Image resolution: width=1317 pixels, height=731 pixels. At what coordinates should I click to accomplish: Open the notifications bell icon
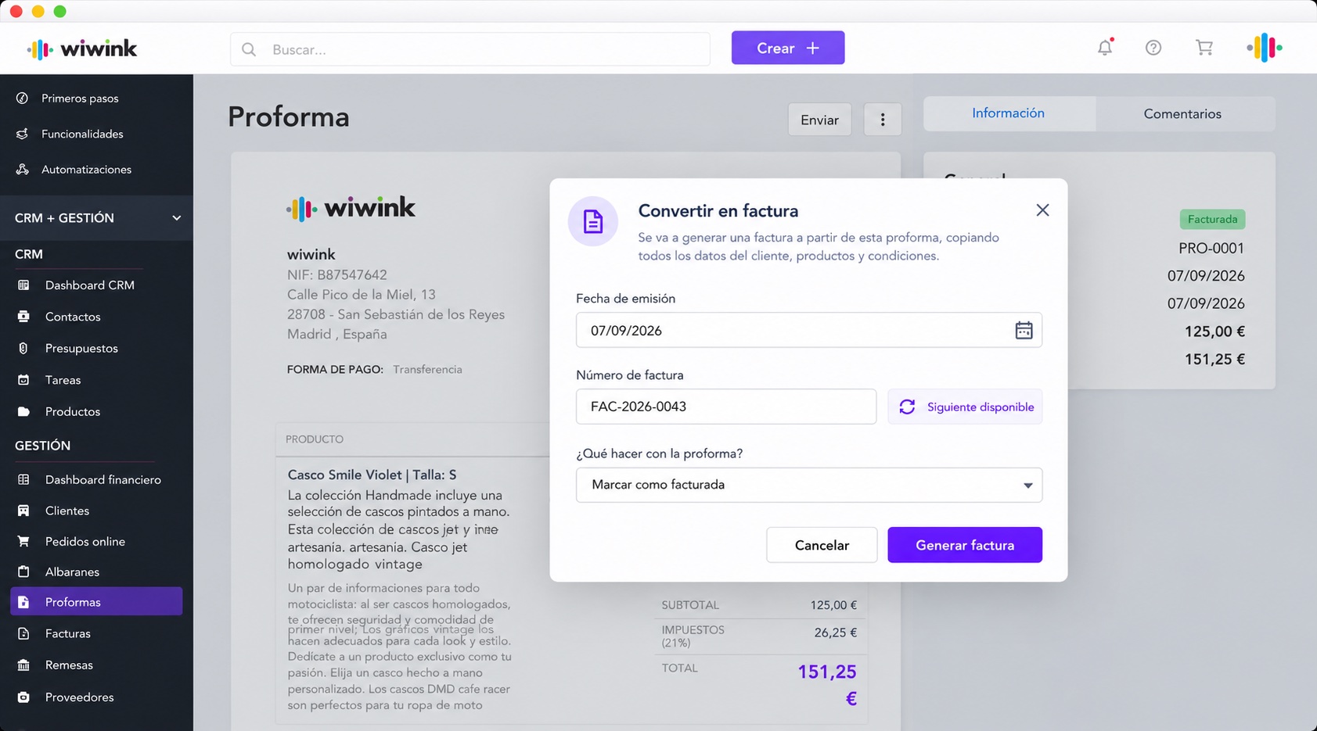[x=1105, y=48]
